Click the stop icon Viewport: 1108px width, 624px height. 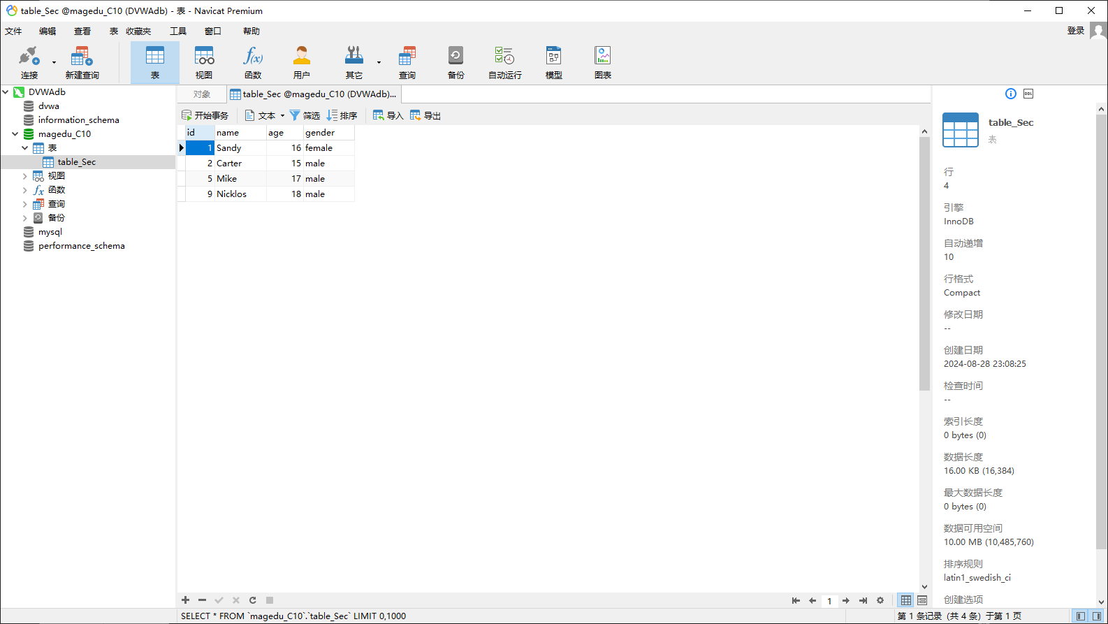tap(269, 600)
